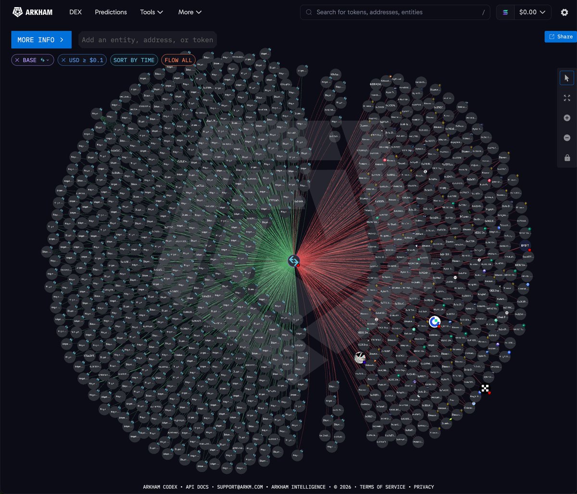Image resolution: width=577 pixels, height=494 pixels.
Task: Select the Gate.io logo node
Action: (435, 321)
